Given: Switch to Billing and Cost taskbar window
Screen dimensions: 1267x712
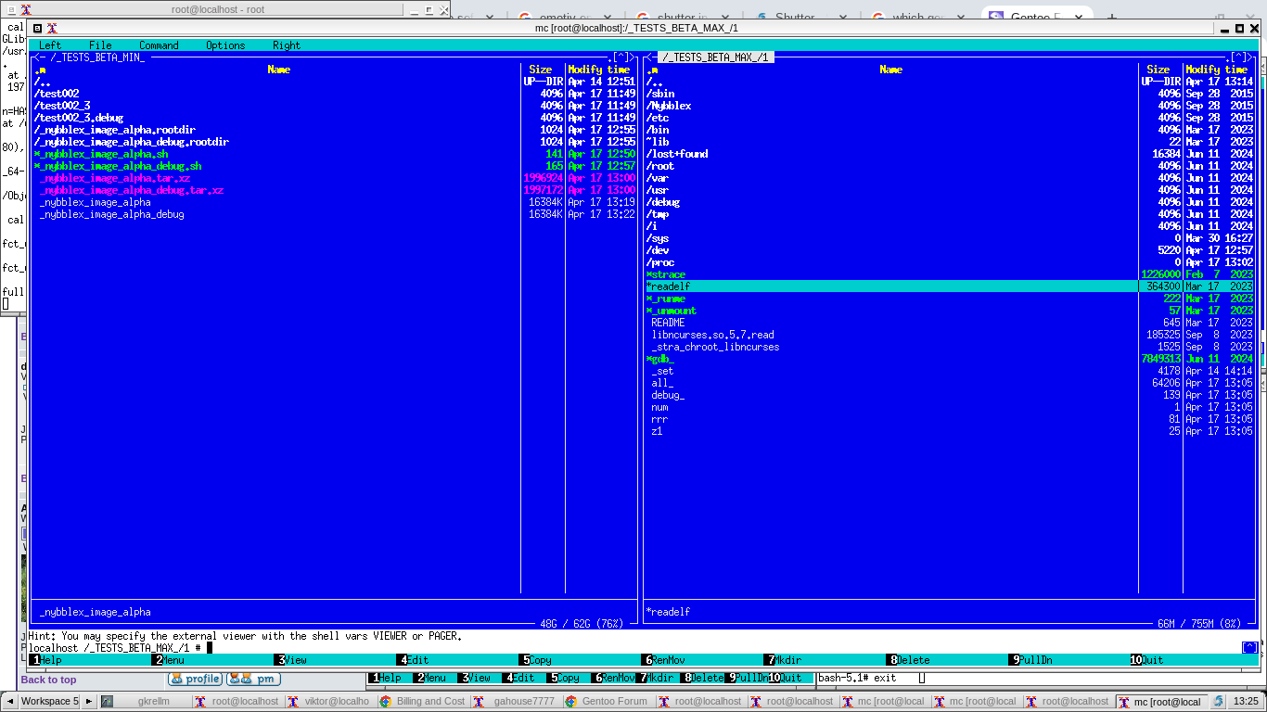Looking at the screenshot, I should [x=422, y=702].
